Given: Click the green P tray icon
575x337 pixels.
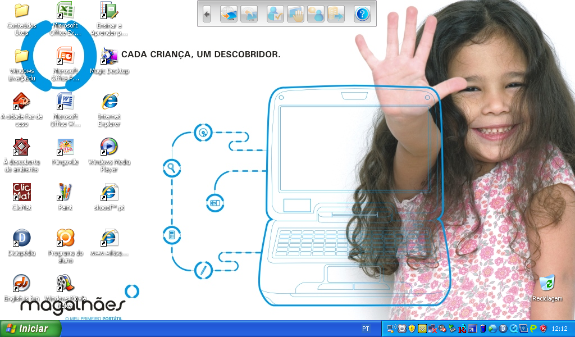Looking at the screenshot, I should tap(533, 329).
